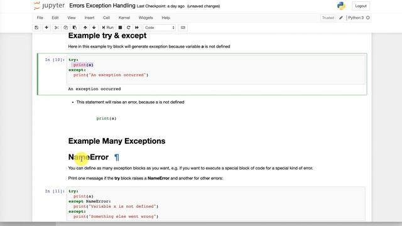Open the Widgets menu
402x226 pixels.
(146, 18)
